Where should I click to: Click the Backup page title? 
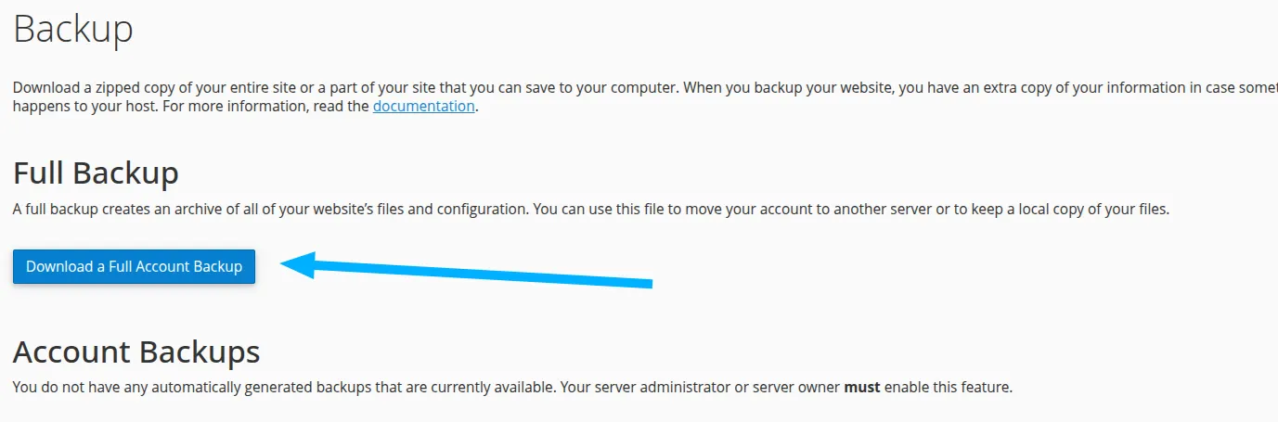pyautogui.click(x=73, y=30)
